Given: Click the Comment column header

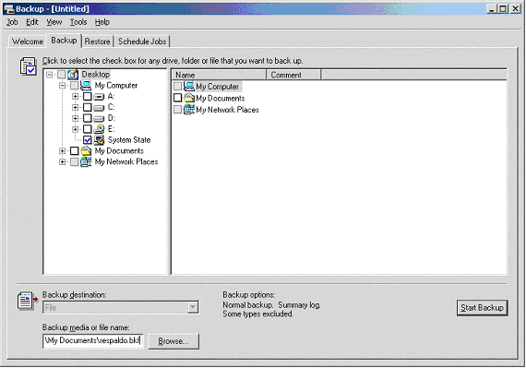Looking at the screenshot, I should (x=293, y=75).
